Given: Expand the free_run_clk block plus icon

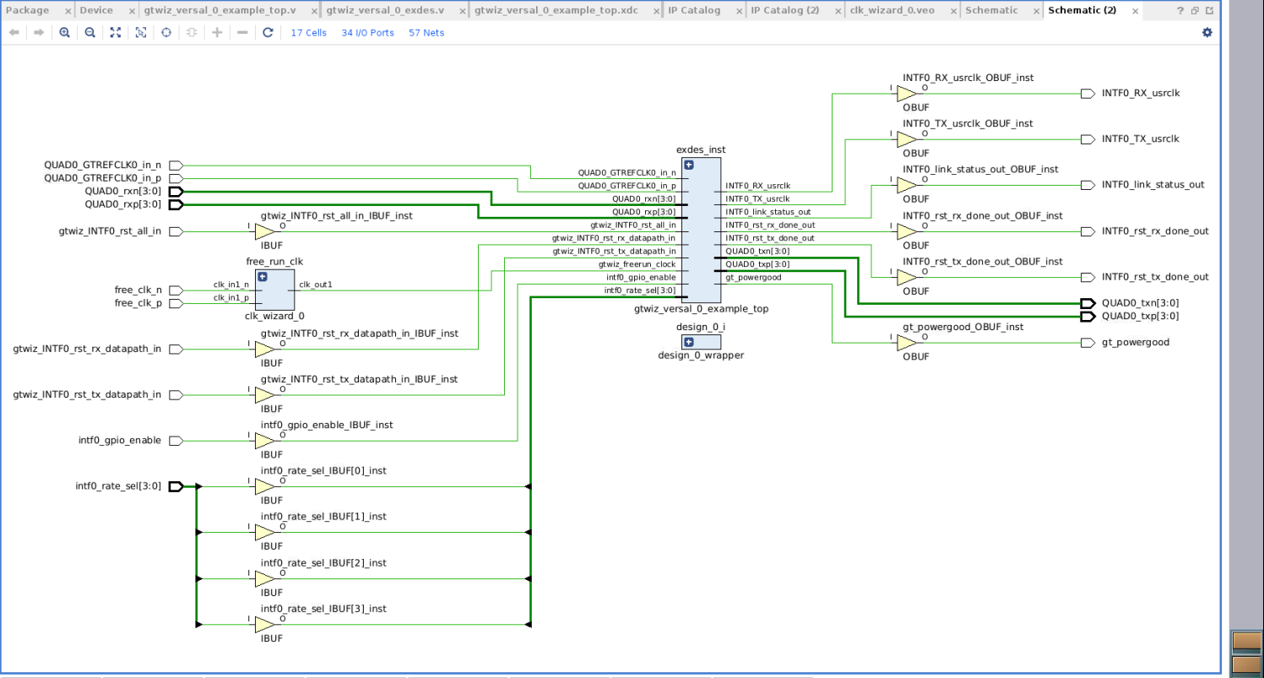Looking at the screenshot, I should click(x=263, y=277).
